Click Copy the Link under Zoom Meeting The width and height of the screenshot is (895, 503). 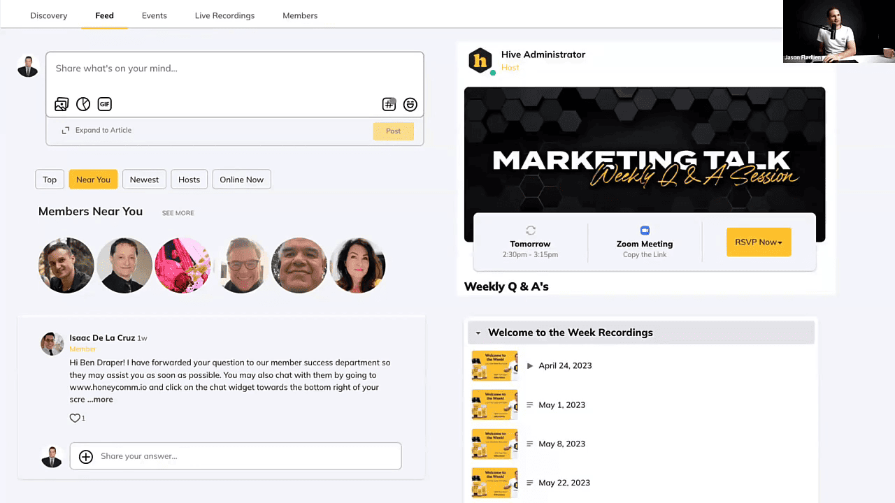(x=645, y=255)
